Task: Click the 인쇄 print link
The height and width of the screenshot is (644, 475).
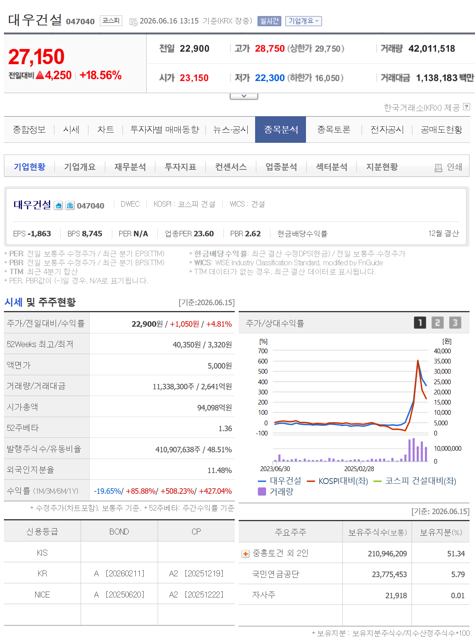Action: [454, 167]
